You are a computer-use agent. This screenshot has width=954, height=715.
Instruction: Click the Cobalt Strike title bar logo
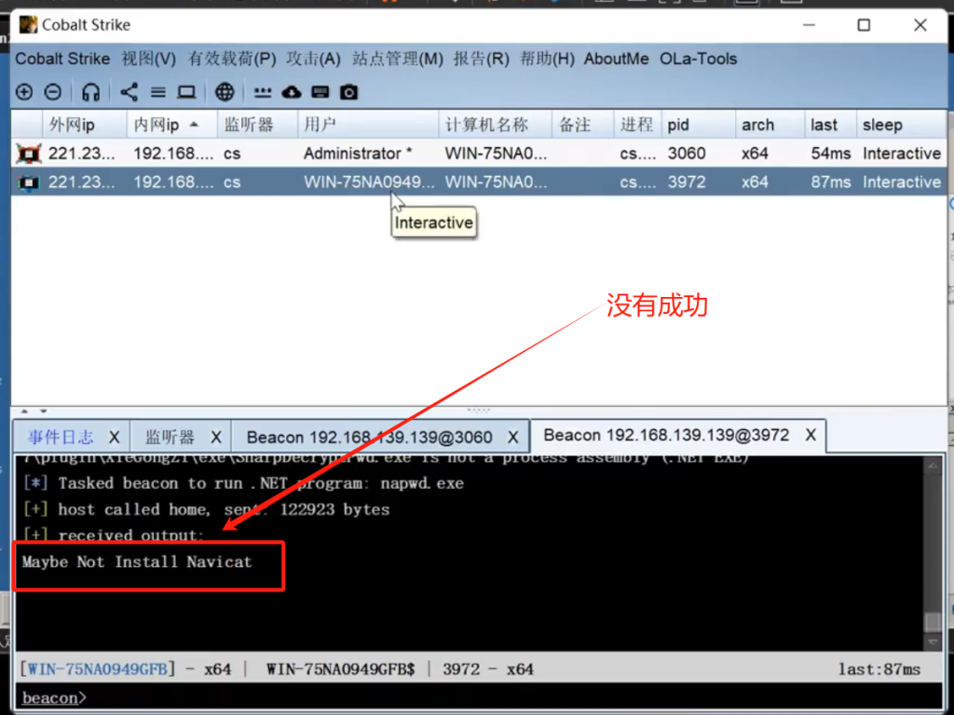click(28, 25)
